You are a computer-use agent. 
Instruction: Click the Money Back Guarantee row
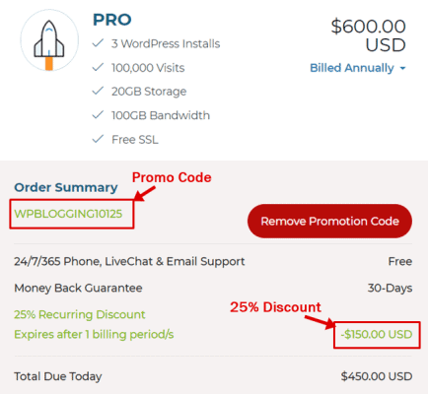(x=213, y=288)
